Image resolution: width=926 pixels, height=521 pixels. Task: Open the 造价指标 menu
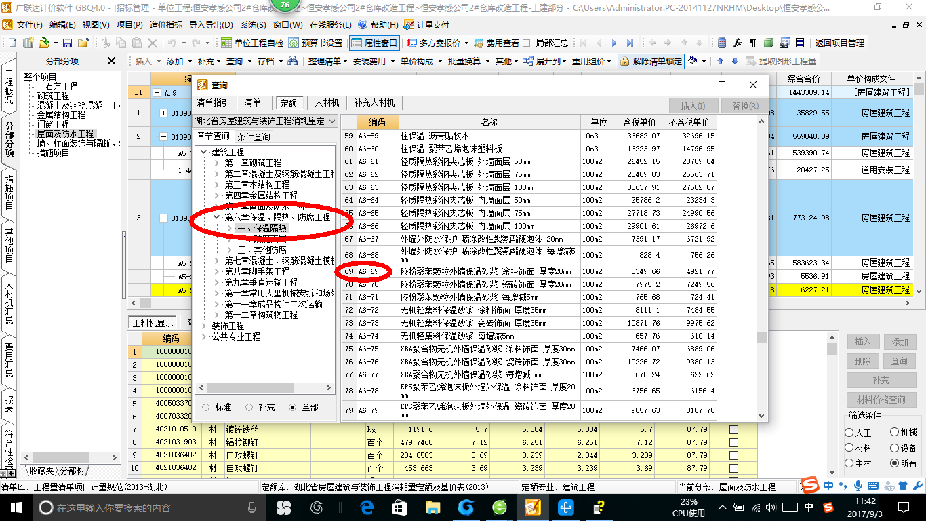(166, 25)
